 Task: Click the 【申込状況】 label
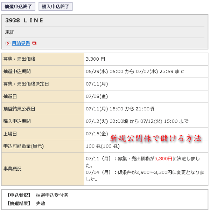coord(19,195)
